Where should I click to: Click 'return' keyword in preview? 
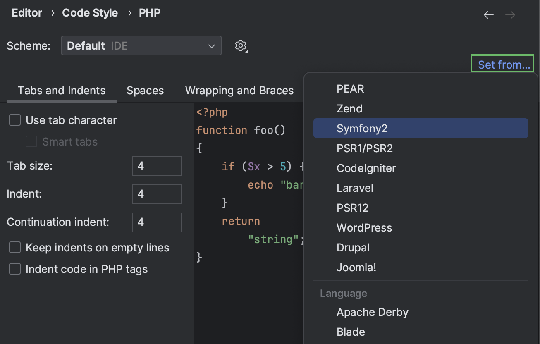point(241,221)
